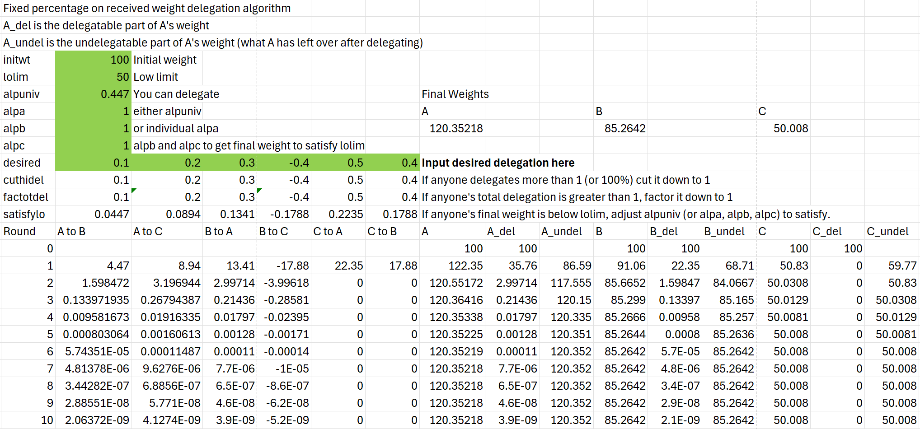Screen dimensions: 920x429
Task: Click the 'Final Weights' heading cell
Action: pyautogui.click(x=455, y=94)
